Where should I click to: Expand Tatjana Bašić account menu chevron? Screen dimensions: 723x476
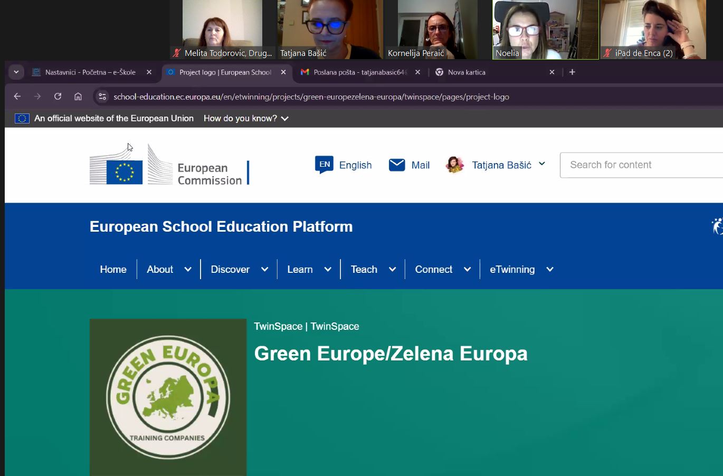[x=542, y=164]
